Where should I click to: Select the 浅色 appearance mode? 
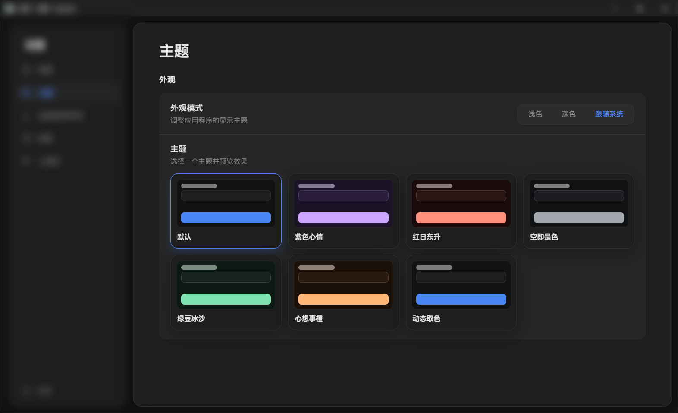click(x=535, y=114)
